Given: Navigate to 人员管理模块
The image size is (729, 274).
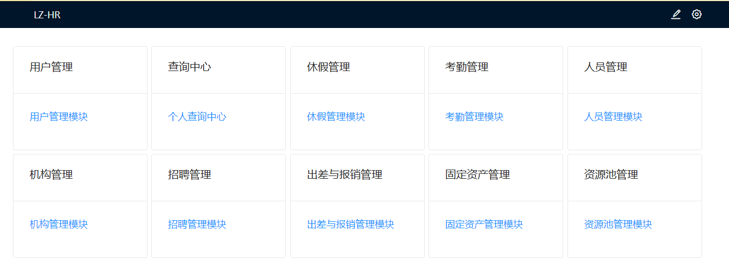Looking at the screenshot, I should [613, 117].
